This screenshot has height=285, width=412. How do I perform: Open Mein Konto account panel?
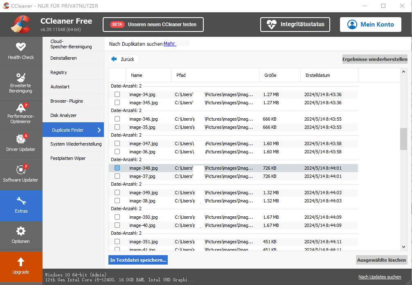370,25
